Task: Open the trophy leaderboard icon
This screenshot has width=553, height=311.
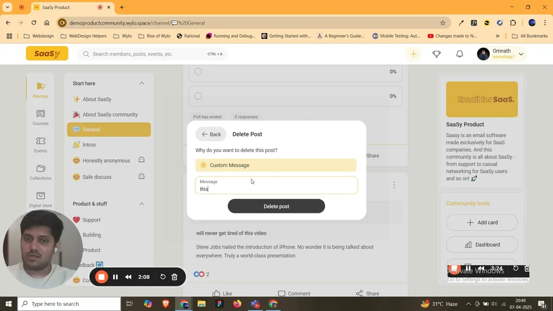Action: tap(437, 54)
